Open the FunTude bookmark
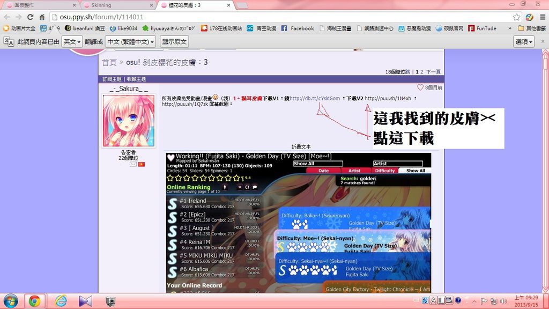This screenshot has height=309, width=549. (x=483, y=28)
